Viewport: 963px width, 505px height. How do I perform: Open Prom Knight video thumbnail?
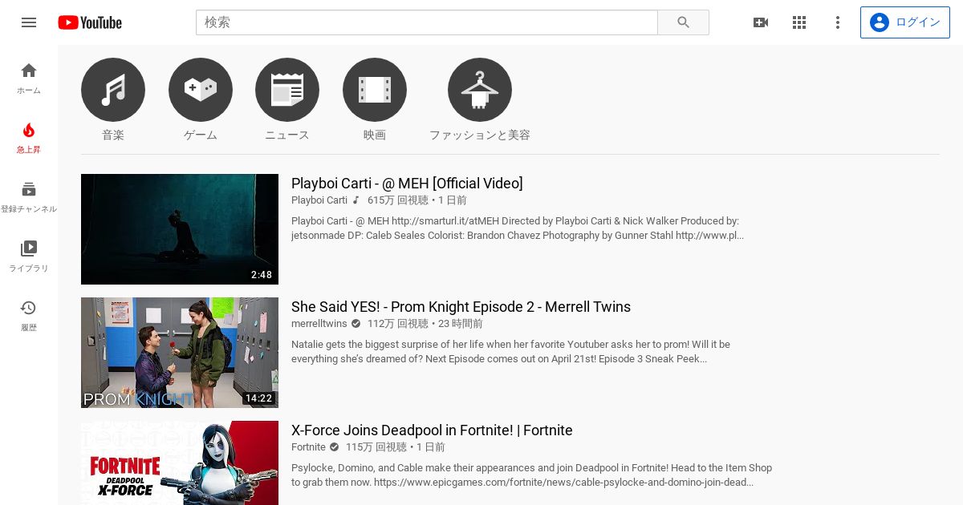[x=180, y=353]
